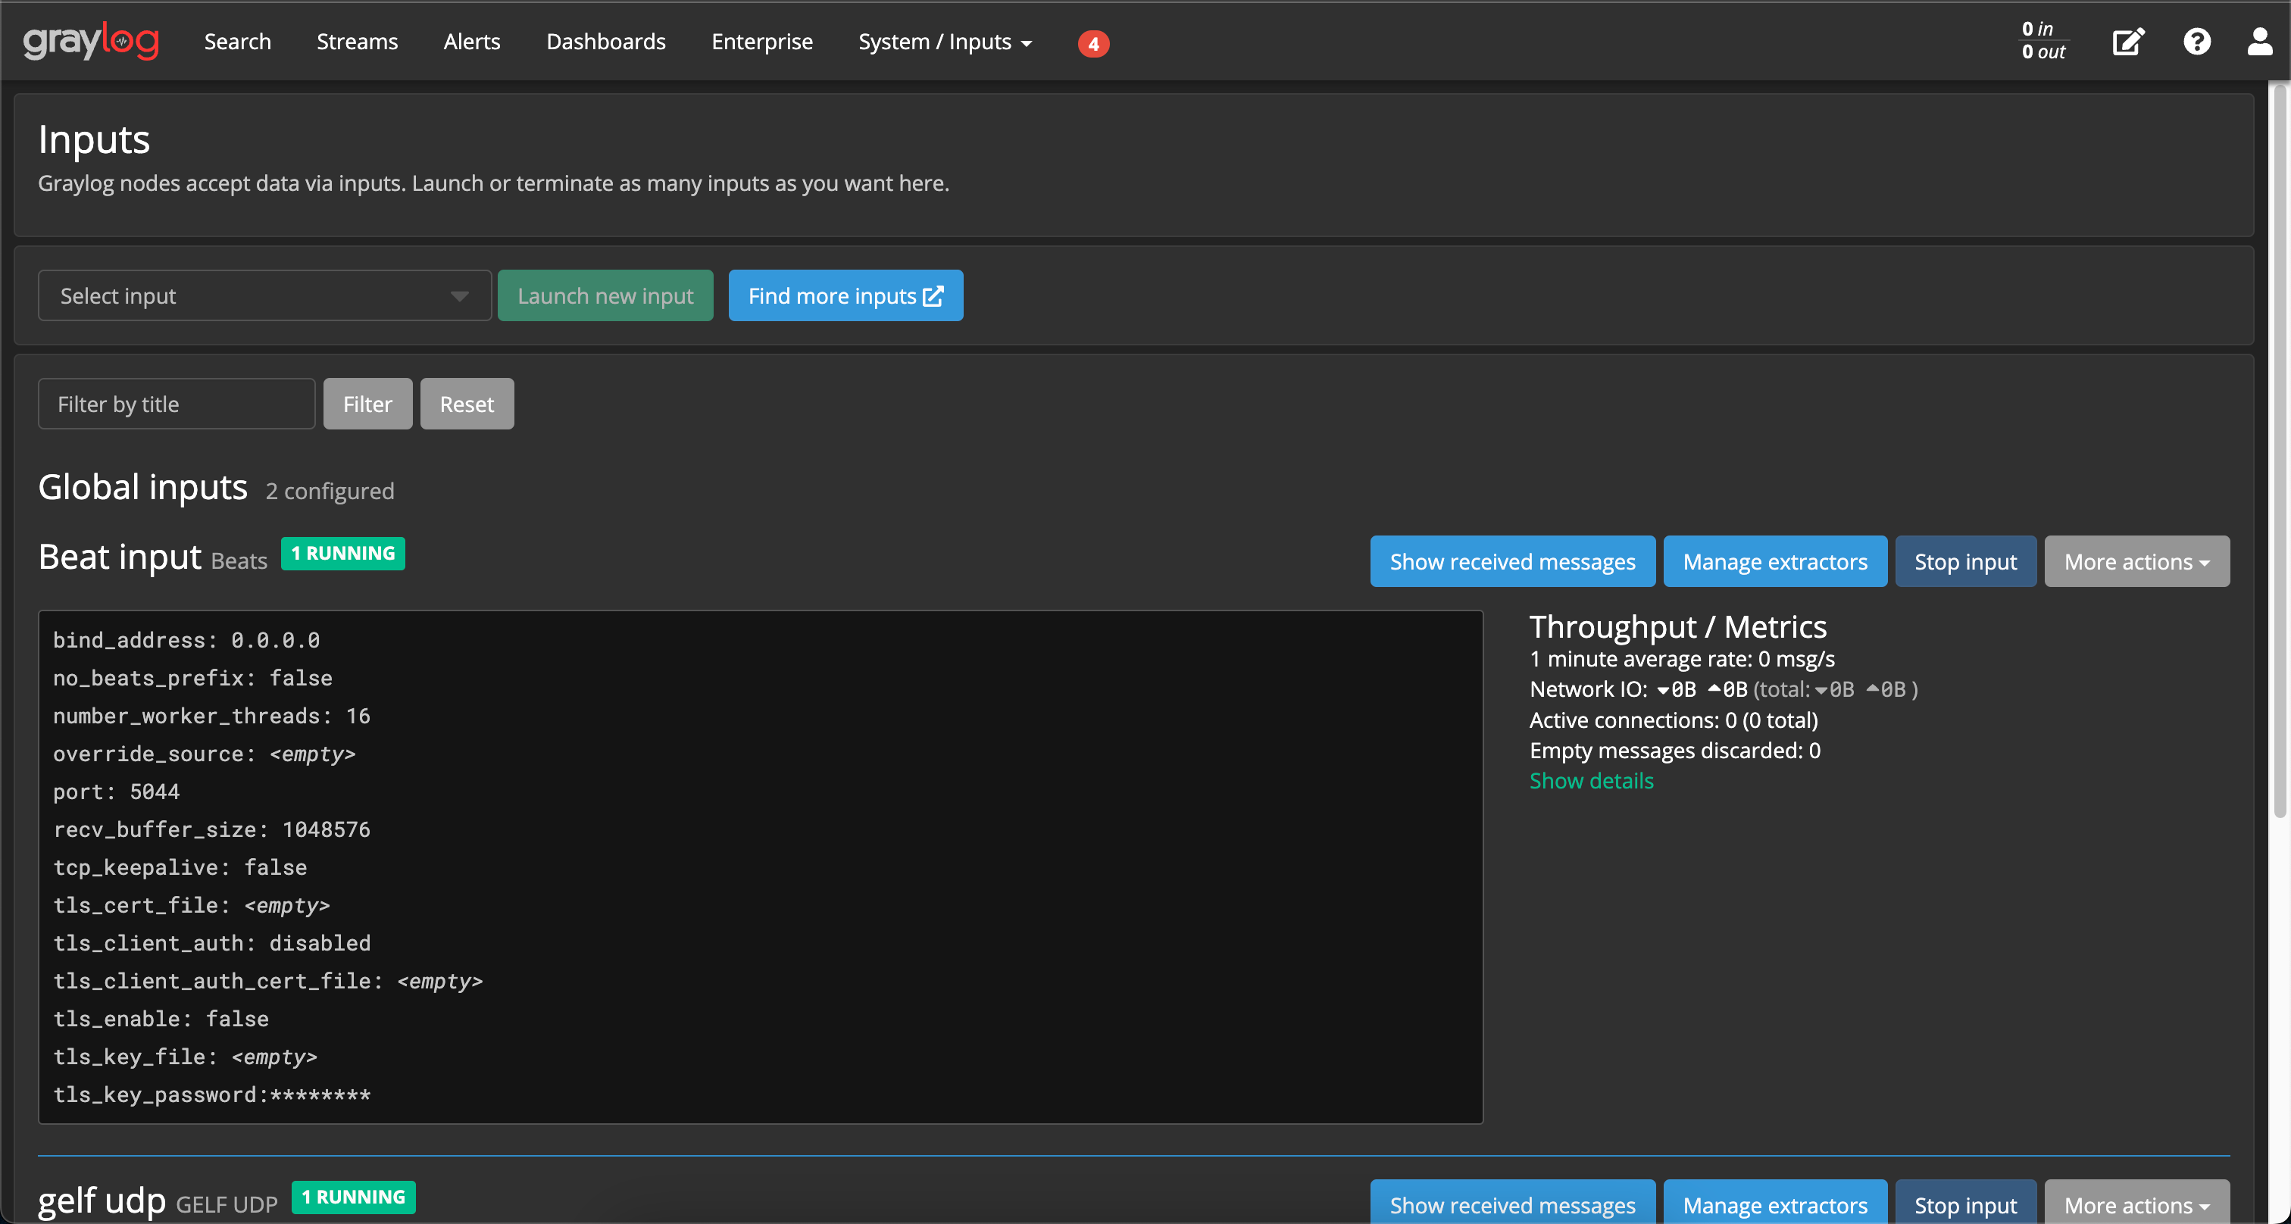Click the red notification badge showing 4
Viewport: 2291px width, 1224px height.
point(1093,44)
